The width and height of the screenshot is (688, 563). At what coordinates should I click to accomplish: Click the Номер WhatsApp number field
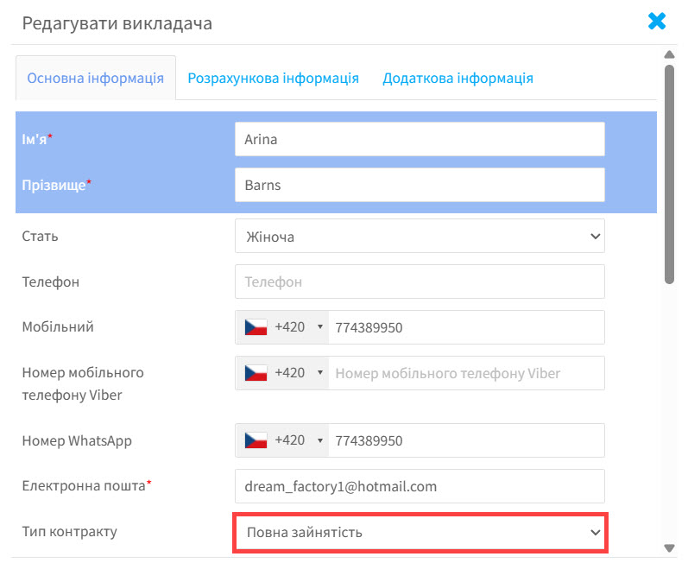point(466,440)
